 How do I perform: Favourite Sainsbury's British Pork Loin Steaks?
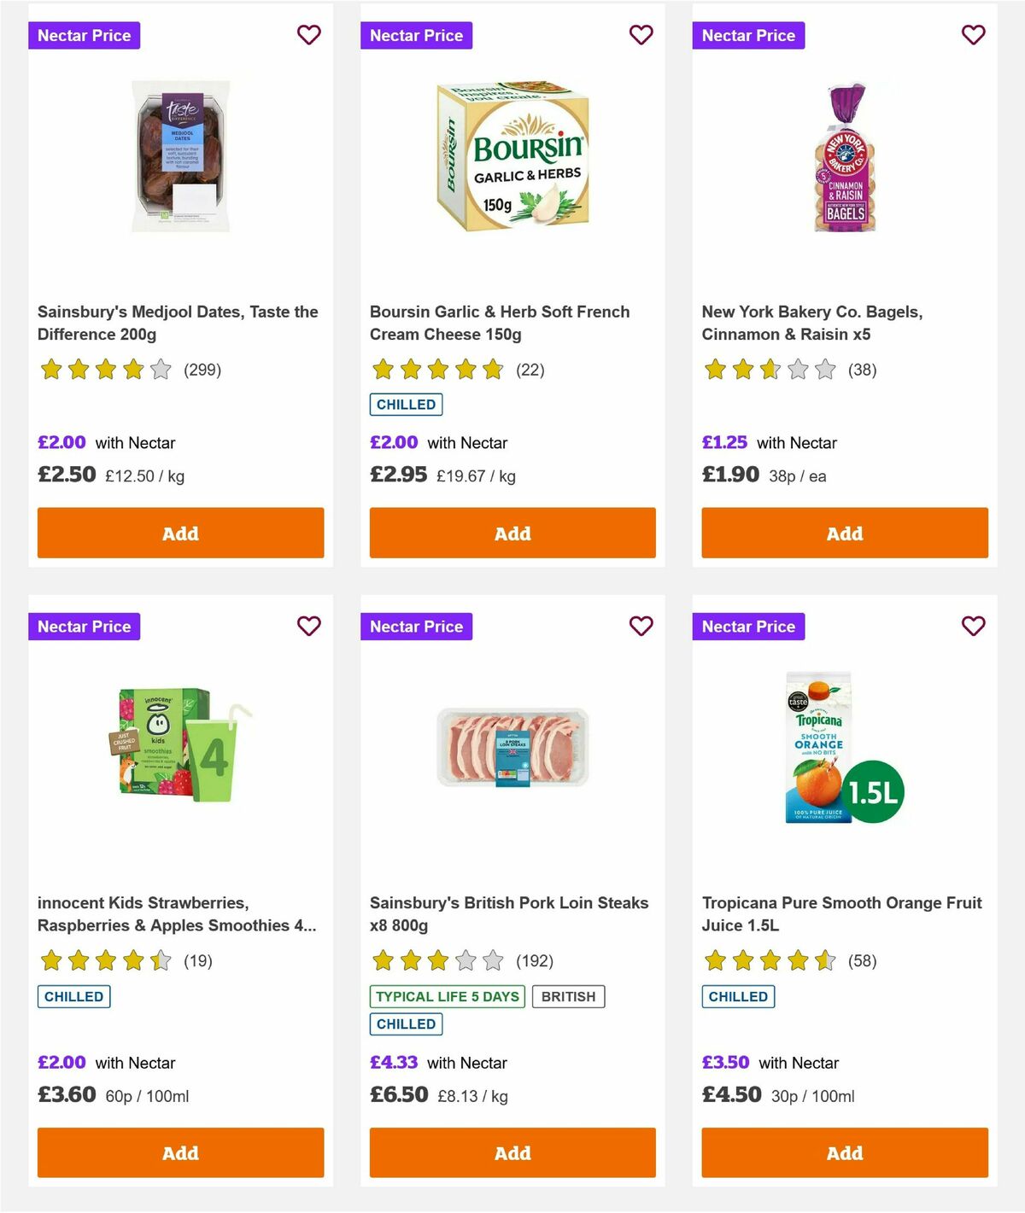(x=641, y=626)
